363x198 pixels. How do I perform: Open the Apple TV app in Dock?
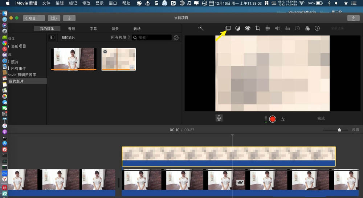pyautogui.click(x=5, y=138)
